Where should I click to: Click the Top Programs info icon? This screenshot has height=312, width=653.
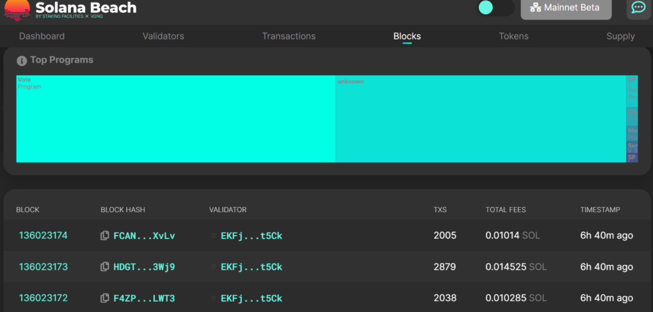(x=22, y=60)
